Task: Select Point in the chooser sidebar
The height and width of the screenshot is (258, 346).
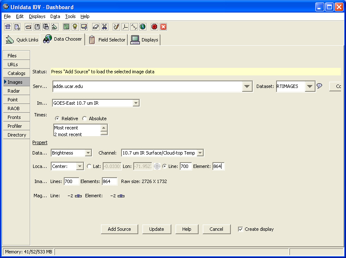Action: click(17, 100)
